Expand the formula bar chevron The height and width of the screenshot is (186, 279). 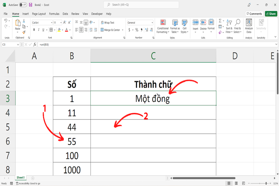click(x=276, y=44)
